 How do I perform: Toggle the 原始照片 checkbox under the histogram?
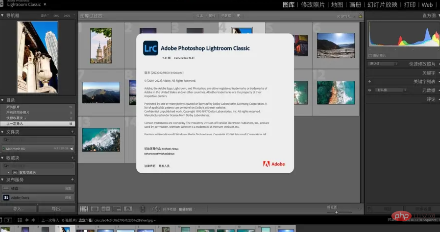click(x=370, y=56)
